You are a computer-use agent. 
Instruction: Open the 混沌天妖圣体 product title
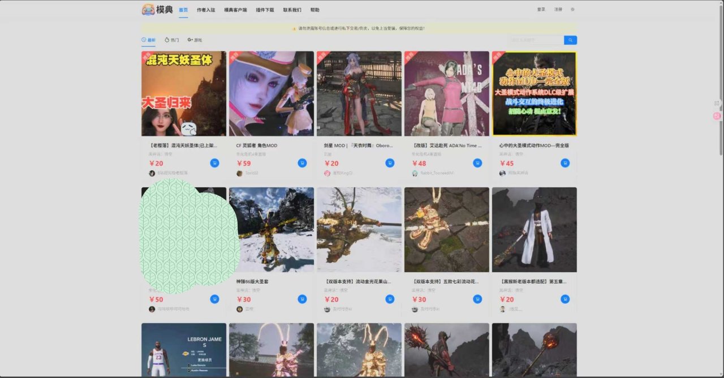tap(183, 145)
